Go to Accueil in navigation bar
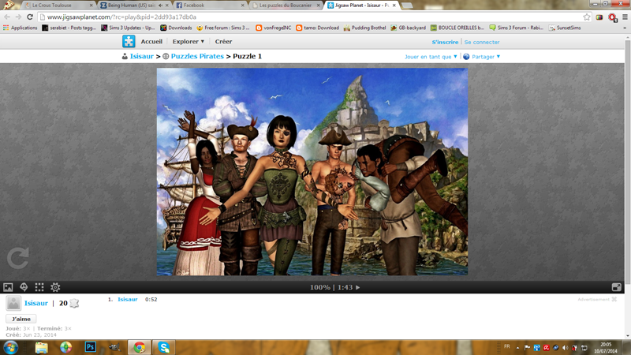The width and height of the screenshot is (631, 355). click(x=151, y=42)
